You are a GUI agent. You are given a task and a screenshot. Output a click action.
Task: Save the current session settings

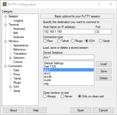click(104, 71)
